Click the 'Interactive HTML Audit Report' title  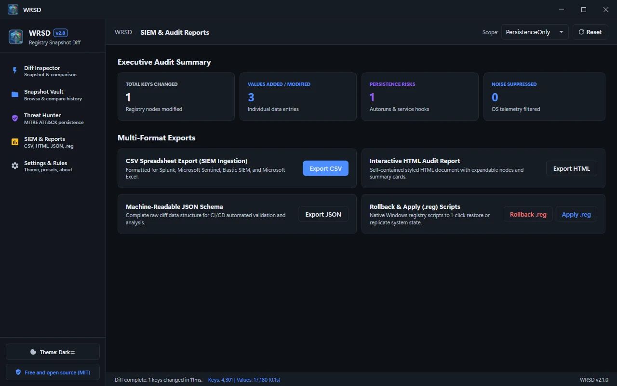click(415, 161)
